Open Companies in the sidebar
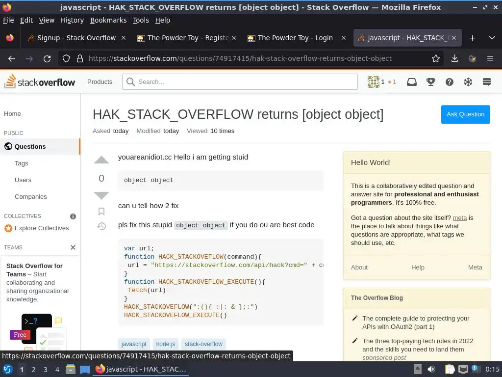Image resolution: width=502 pixels, height=377 pixels. (31, 196)
